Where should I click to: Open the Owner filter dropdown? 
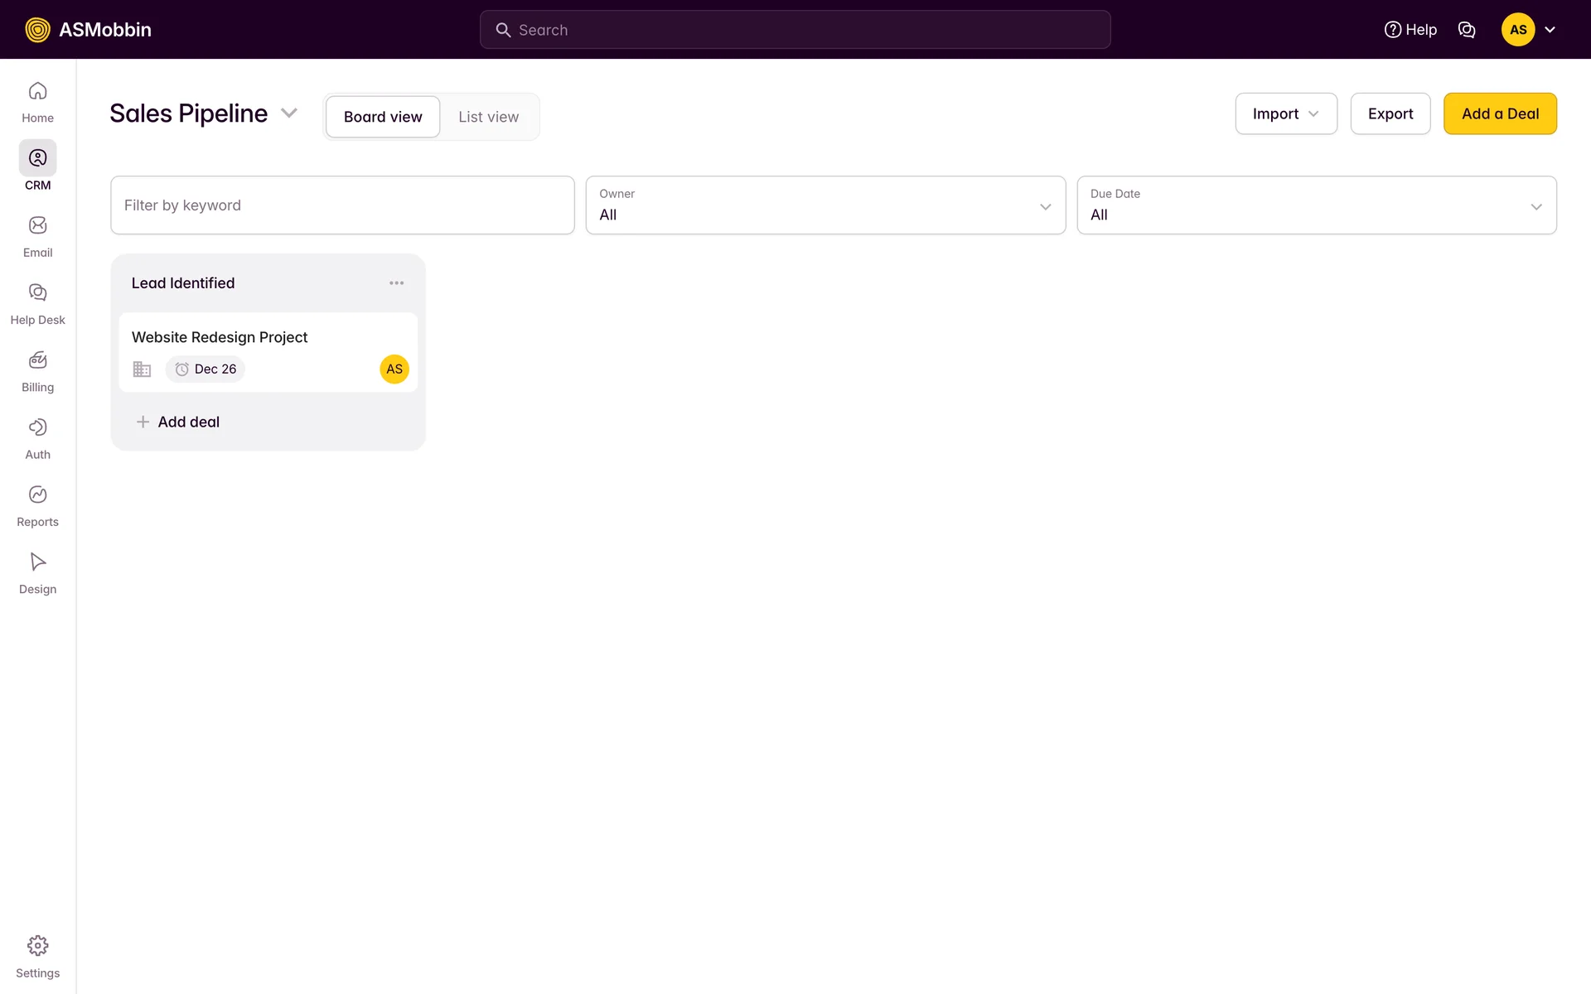[825, 205]
